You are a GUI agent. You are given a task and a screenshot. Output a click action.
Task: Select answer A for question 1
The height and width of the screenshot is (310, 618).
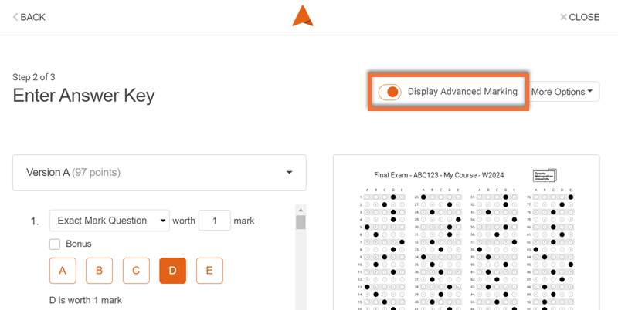click(63, 271)
